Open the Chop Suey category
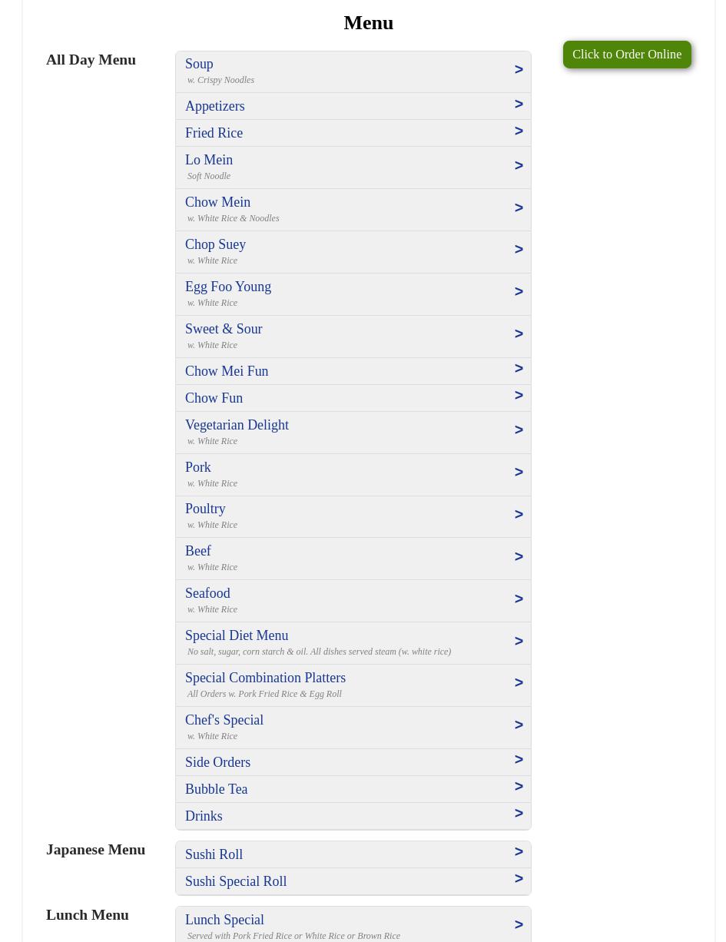The width and height of the screenshot is (726, 942). coord(215,244)
